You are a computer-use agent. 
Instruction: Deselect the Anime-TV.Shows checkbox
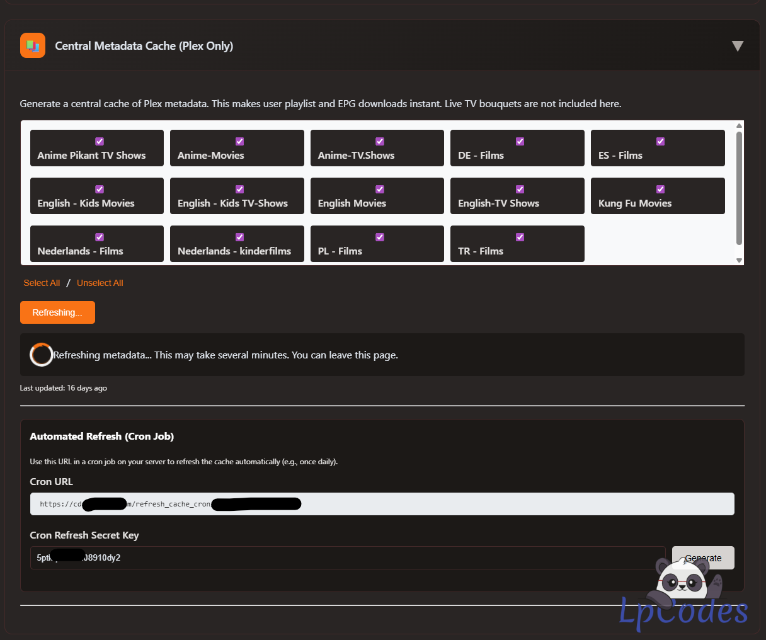[380, 141]
